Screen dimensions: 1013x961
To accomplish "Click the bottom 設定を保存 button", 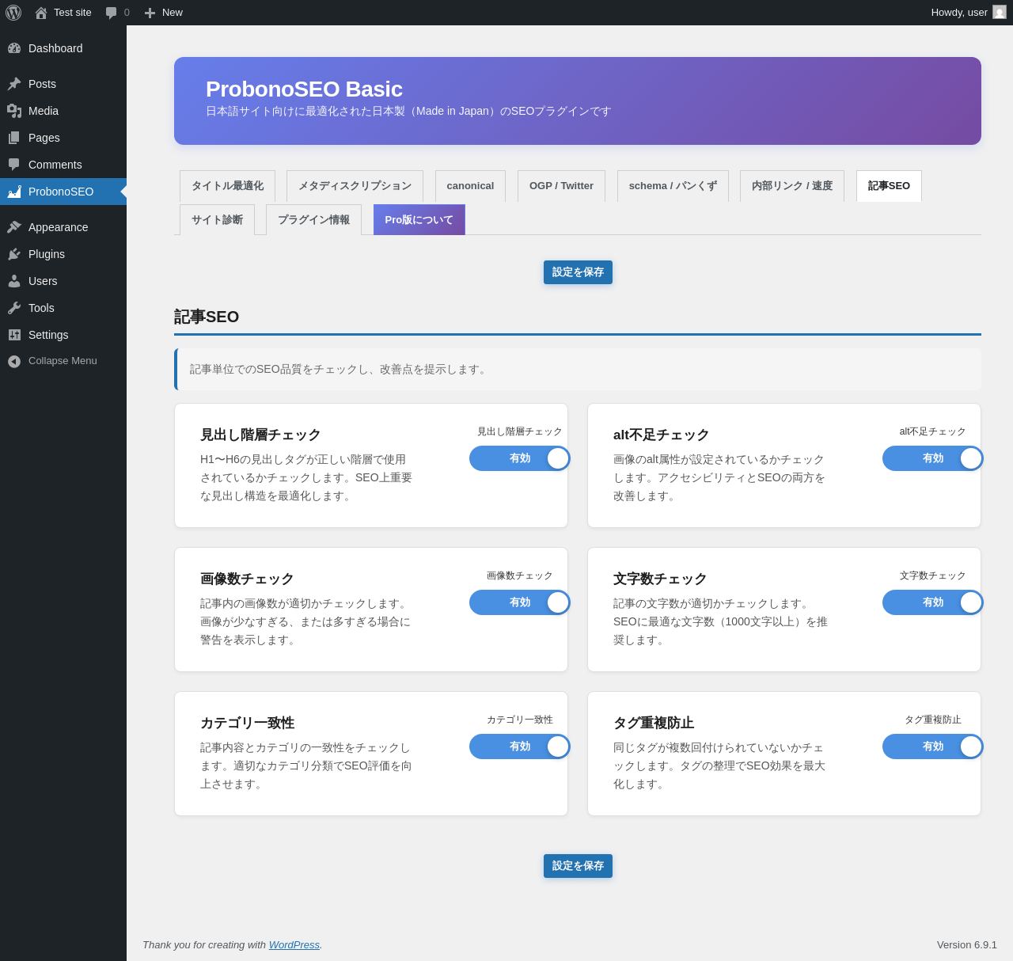I will (x=578, y=866).
